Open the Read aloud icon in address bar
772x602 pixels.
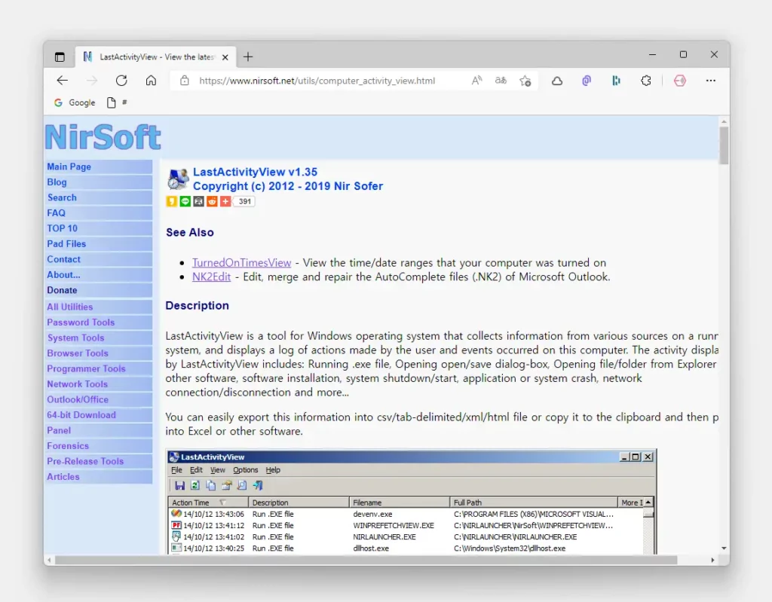tap(476, 81)
